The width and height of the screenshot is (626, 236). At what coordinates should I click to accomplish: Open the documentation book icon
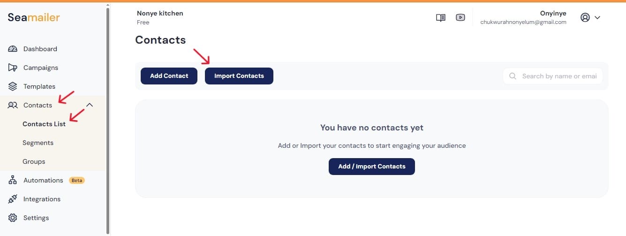click(440, 18)
